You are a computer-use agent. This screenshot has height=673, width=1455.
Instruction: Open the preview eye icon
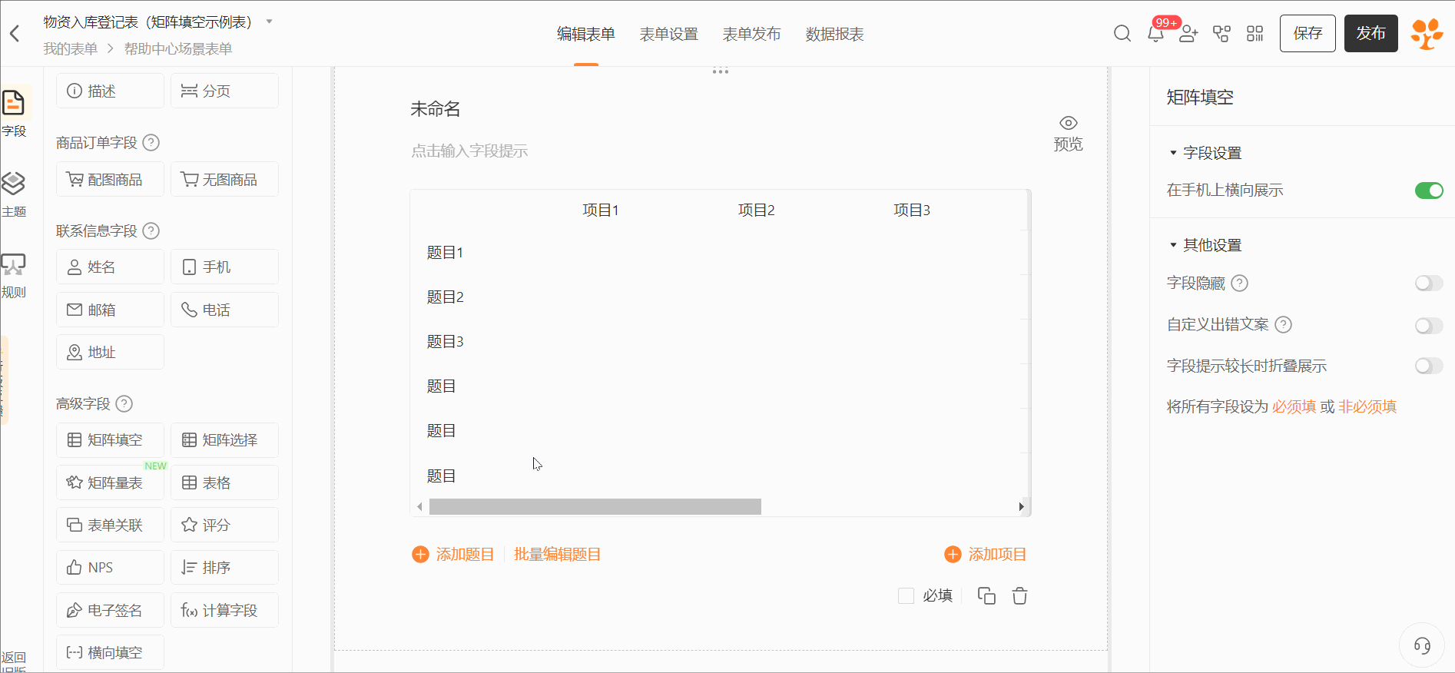tap(1068, 124)
